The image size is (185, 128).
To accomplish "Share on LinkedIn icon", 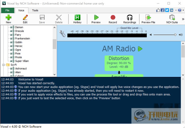I will (x=171, y=10).
